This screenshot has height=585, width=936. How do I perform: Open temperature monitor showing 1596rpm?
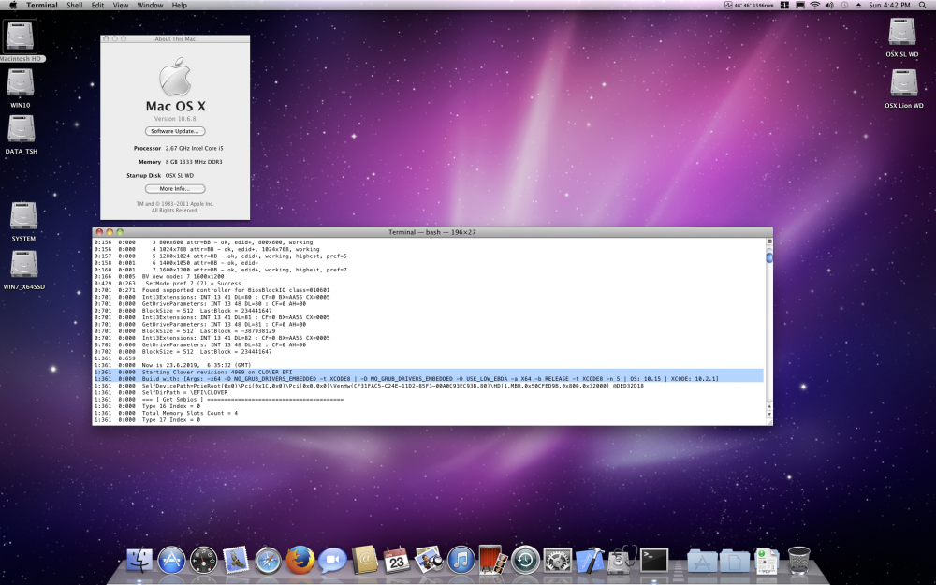tap(749, 5)
